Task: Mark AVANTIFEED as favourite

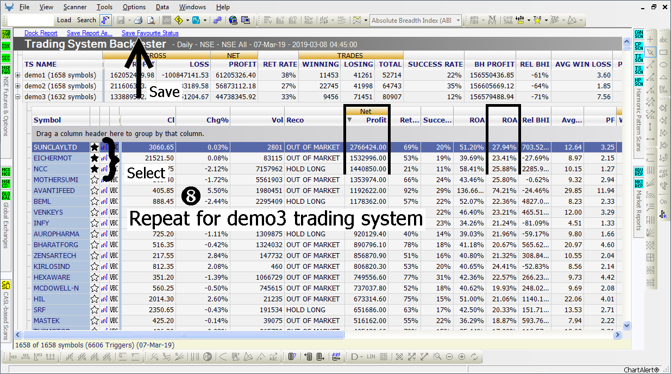Action: click(x=95, y=190)
